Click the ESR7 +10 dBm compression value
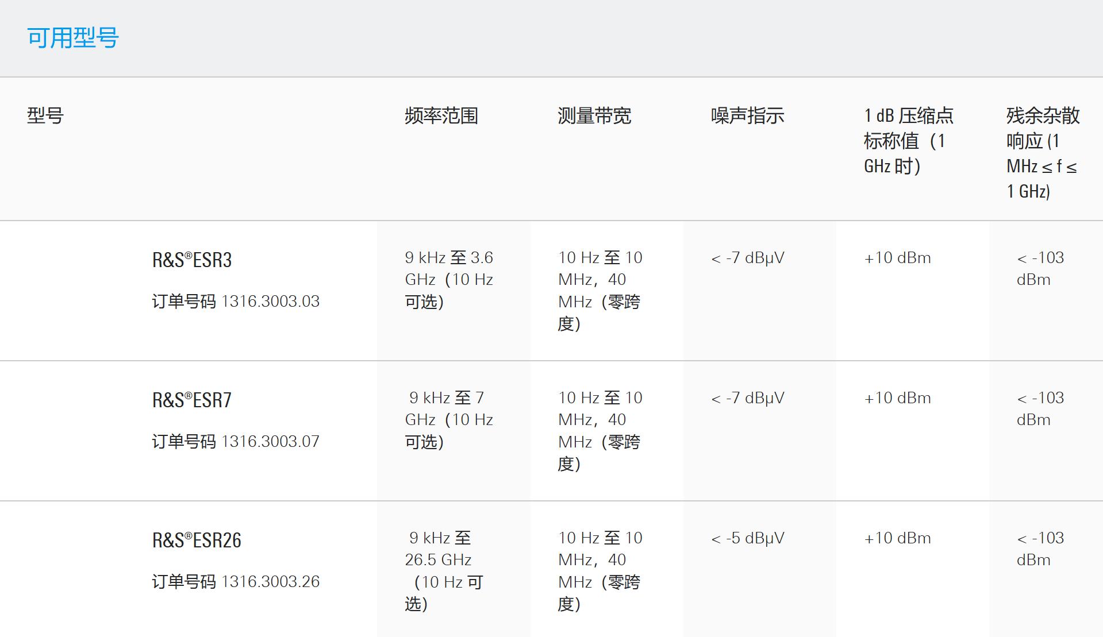The image size is (1103, 637). pyautogui.click(x=898, y=398)
